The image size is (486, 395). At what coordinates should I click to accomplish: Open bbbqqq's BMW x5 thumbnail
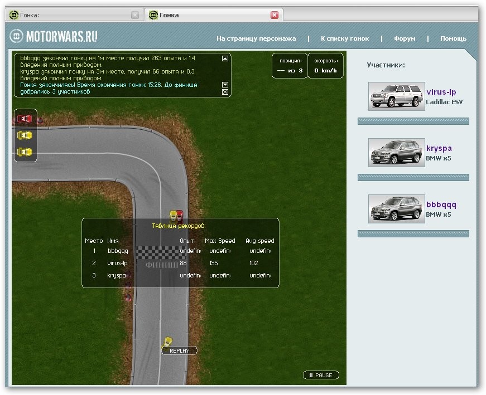(x=396, y=209)
